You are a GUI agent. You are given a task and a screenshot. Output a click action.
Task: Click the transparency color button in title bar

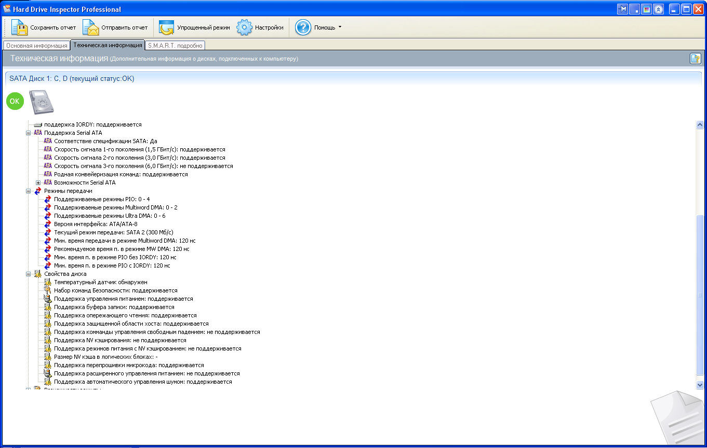pyautogui.click(x=646, y=9)
